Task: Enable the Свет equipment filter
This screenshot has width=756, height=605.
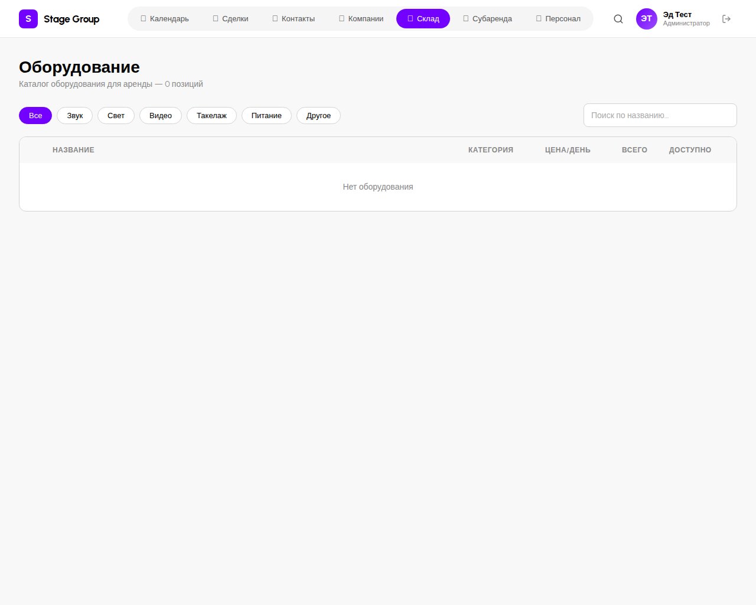Action: click(116, 115)
